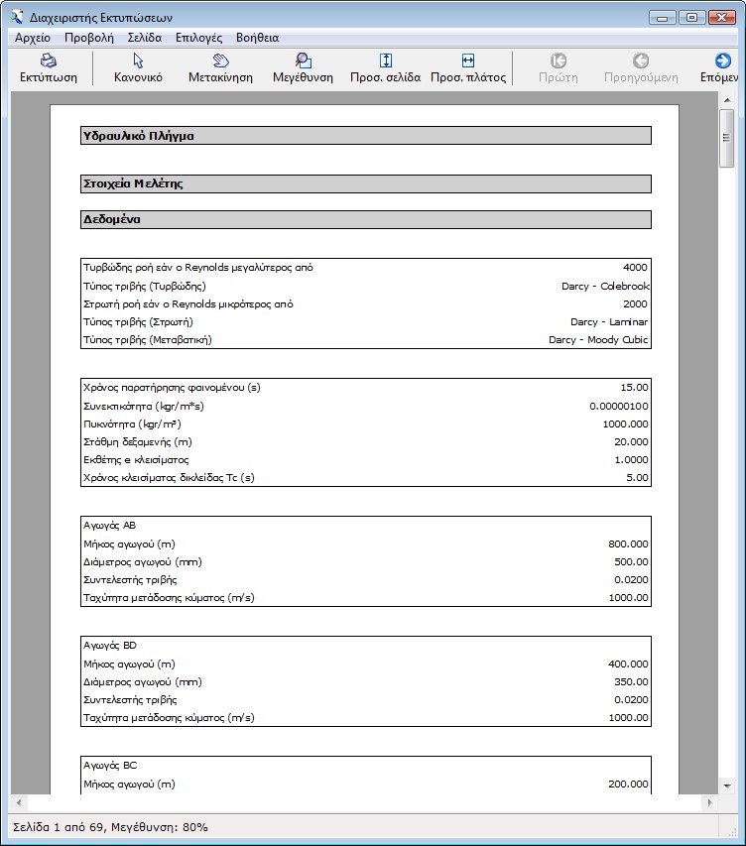The image size is (746, 846).
Task: Click the vertical scrollbar up arrow
Action: coord(727,100)
